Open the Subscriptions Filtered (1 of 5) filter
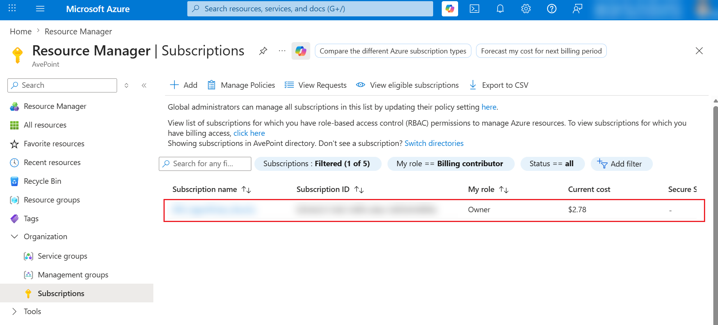 click(x=318, y=164)
